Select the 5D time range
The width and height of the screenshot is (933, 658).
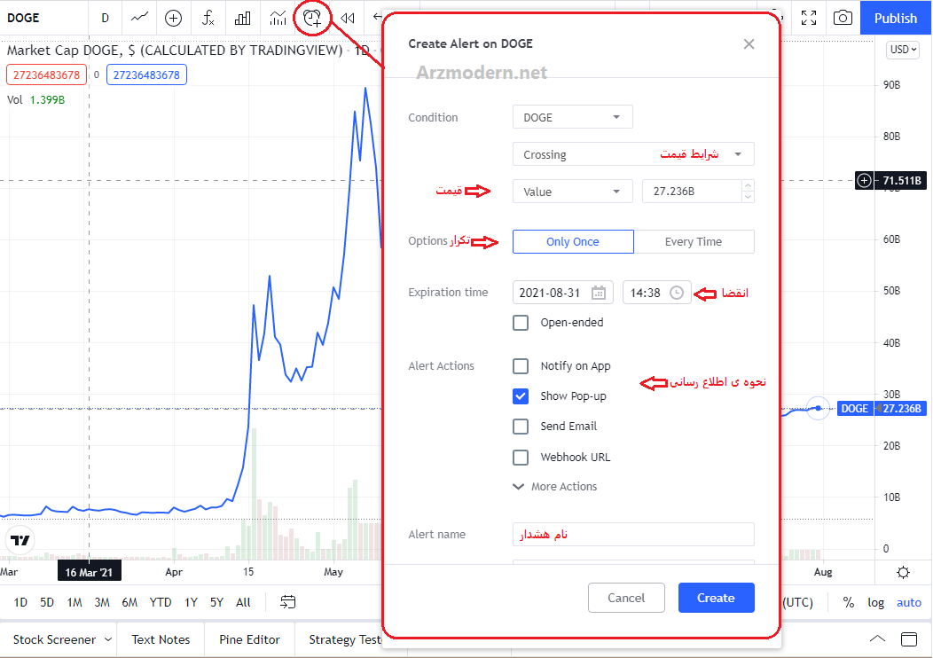click(x=47, y=602)
